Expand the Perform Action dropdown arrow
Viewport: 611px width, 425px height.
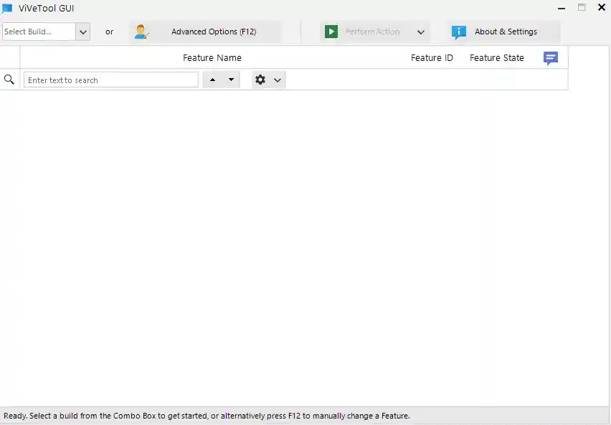(x=421, y=32)
